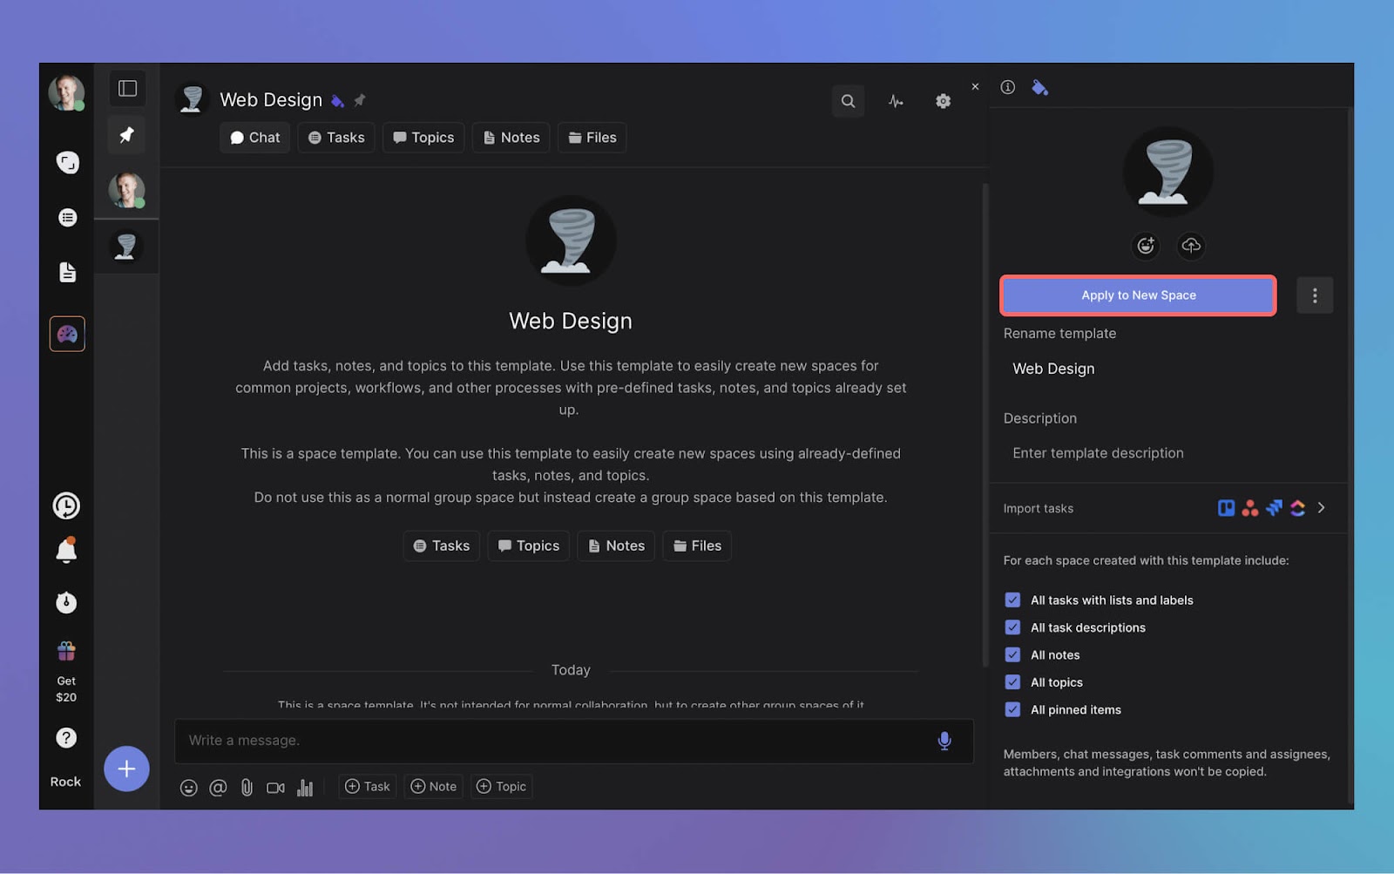Expand Import tasks chevron
This screenshot has width=1394, height=874.
click(x=1322, y=508)
